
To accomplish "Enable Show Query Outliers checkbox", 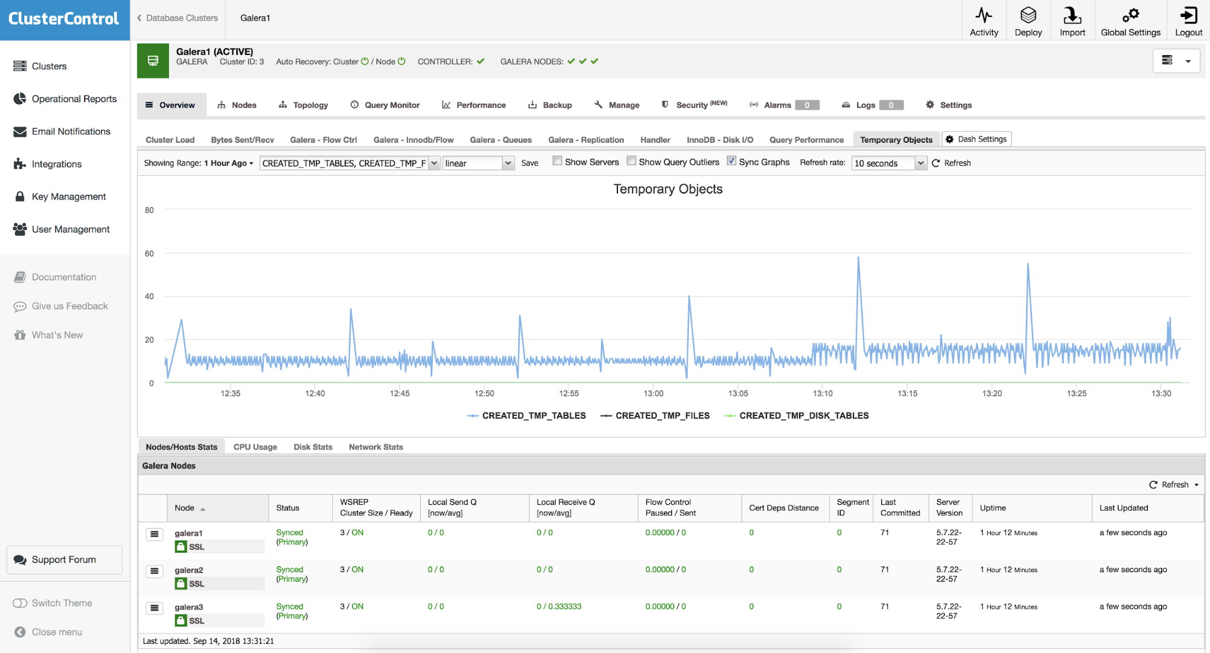I will point(631,161).
